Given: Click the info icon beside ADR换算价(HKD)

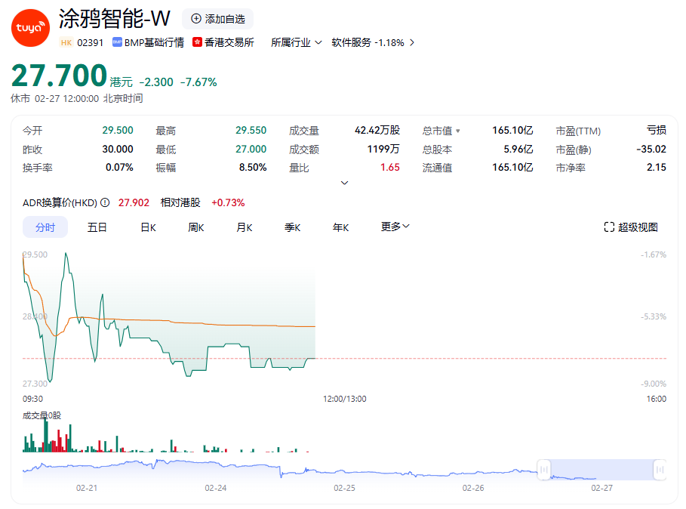Looking at the screenshot, I should pyautogui.click(x=105, y=202).
